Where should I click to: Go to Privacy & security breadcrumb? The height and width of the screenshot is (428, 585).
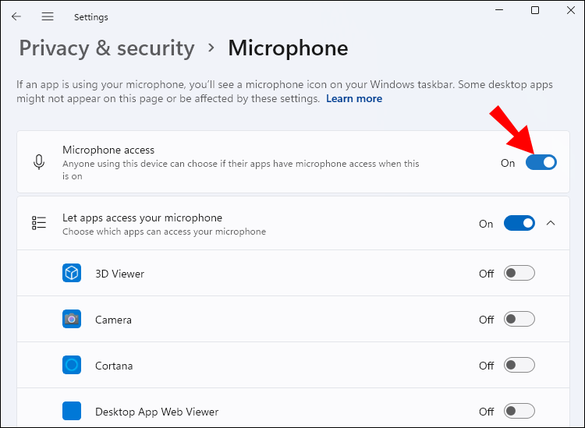click(x=107, y=48)
